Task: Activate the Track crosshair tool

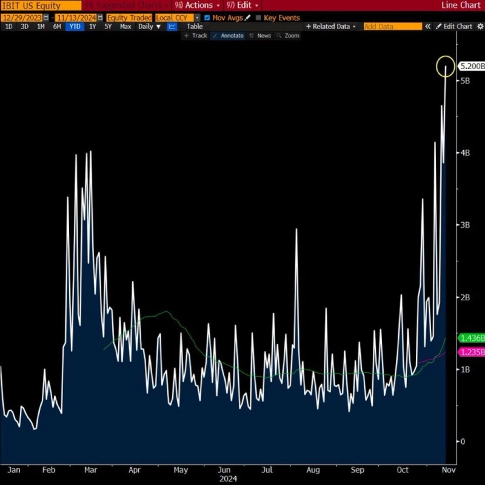Action: [x=196, y=36]
